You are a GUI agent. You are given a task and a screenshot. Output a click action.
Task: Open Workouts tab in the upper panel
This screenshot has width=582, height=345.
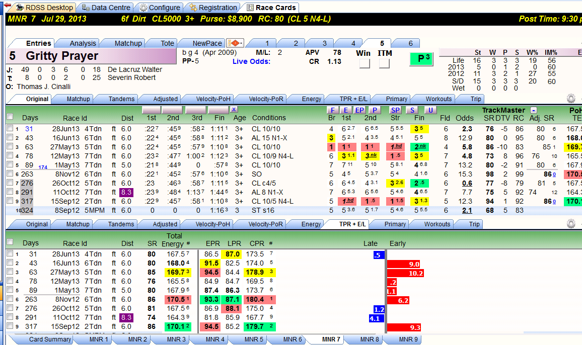click(x=439, y=99)
